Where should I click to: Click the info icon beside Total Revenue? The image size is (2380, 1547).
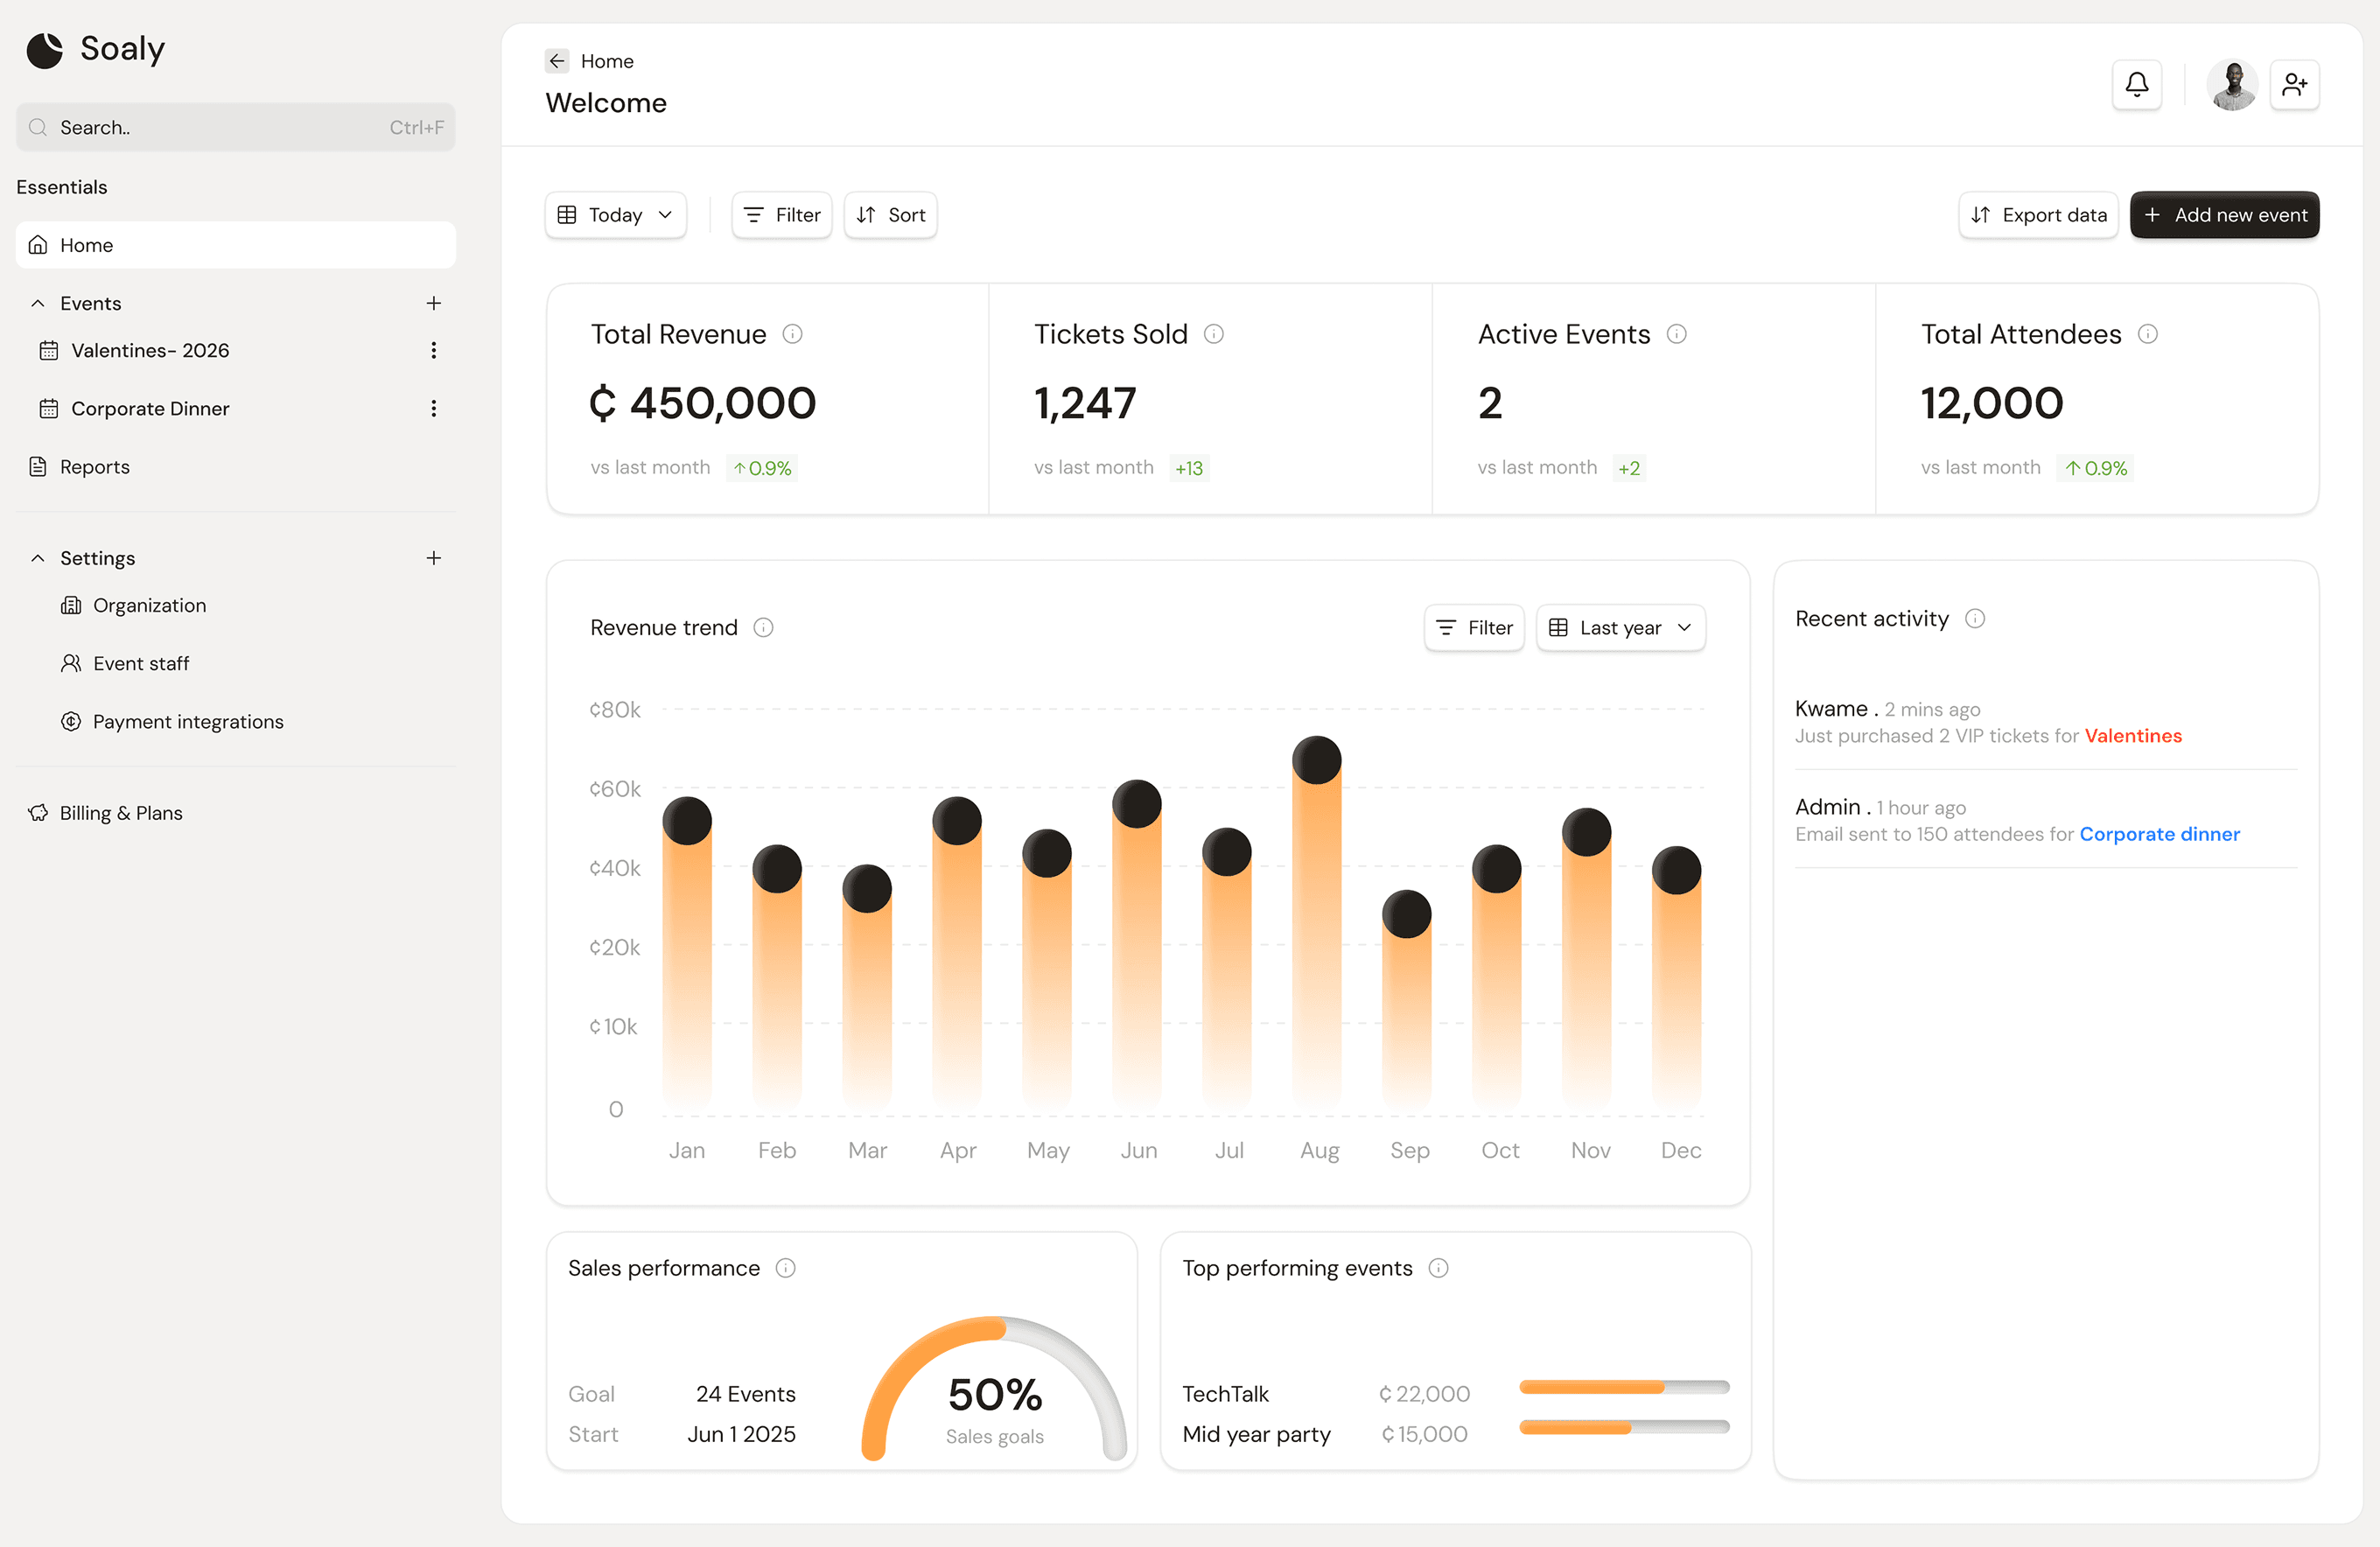coord(793,334)
